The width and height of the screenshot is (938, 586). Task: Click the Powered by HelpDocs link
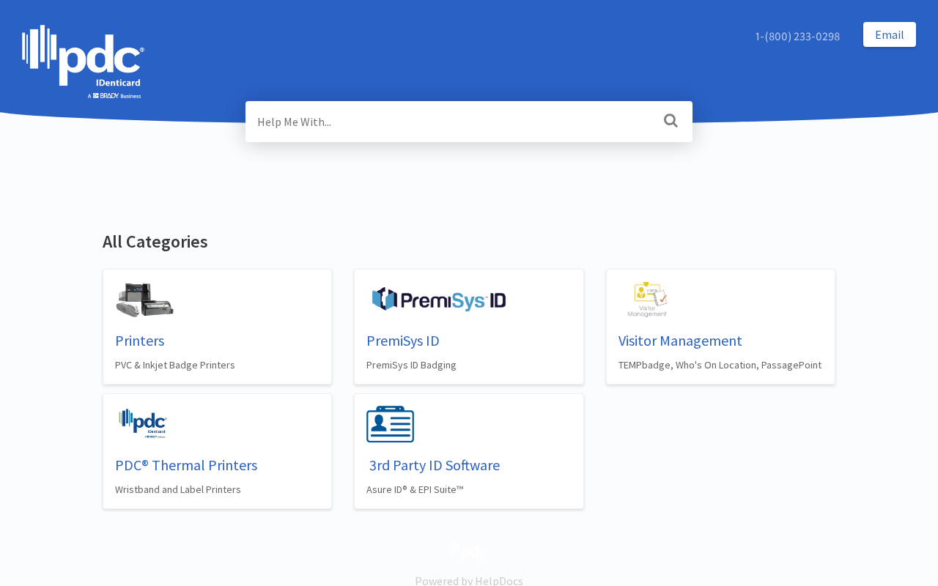coord(469,580)
